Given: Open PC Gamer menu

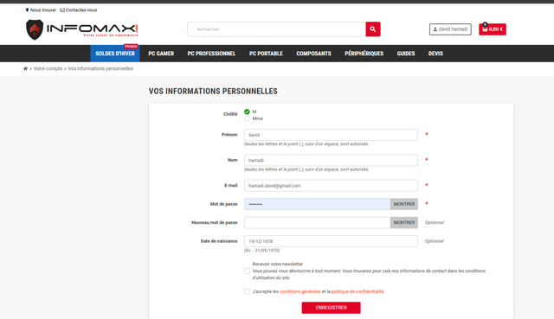Looking at the screenshot, I should (x=161, y=54).
